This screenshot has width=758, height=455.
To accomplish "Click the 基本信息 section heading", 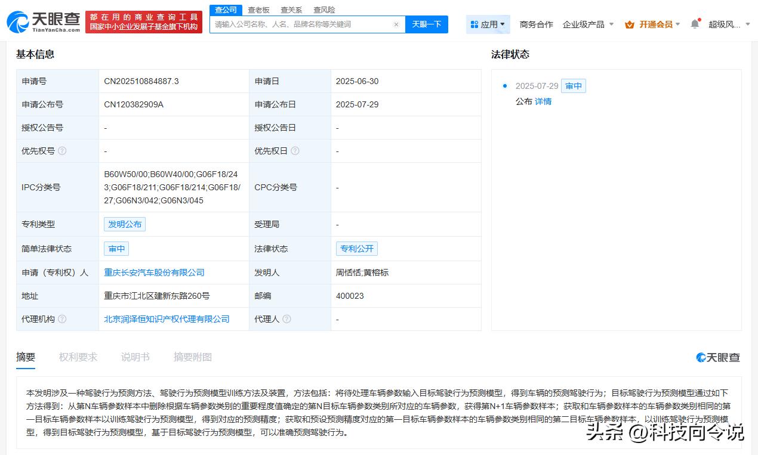I will pyautogui.click(x=35, y=54).
